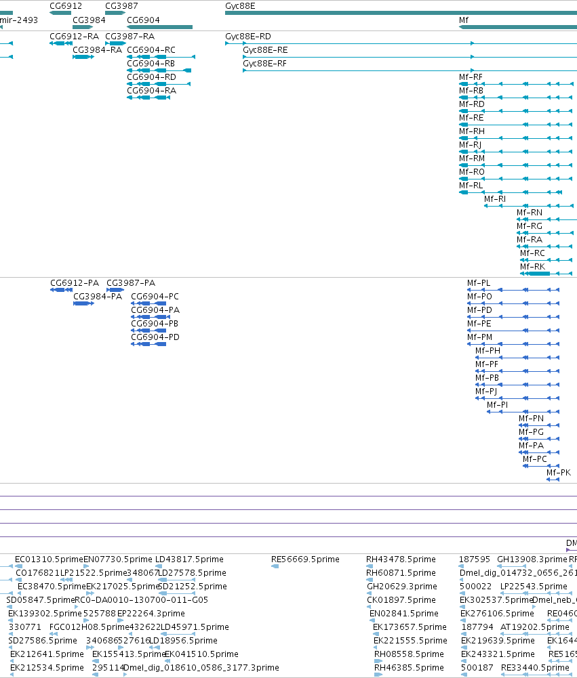Image resolution: width=577 pixels, height=678 pixels.
Task: Click transcript CG3984-RA label
Action: (98, 50)
